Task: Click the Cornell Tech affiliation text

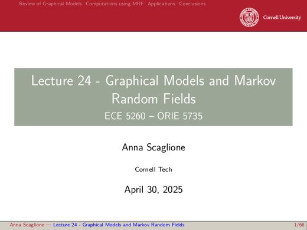Action: tap(153, 169)
